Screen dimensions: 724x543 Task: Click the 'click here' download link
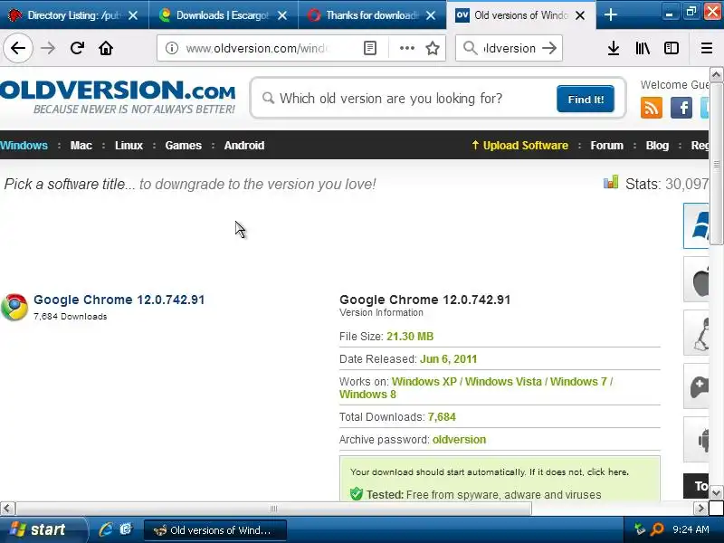(607, 472)
